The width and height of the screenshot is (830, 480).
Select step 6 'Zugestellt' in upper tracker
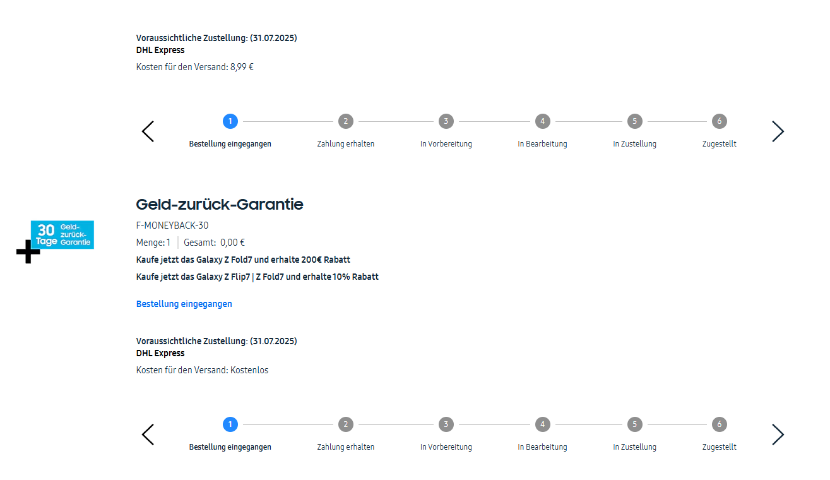click(x=719, y=121)
